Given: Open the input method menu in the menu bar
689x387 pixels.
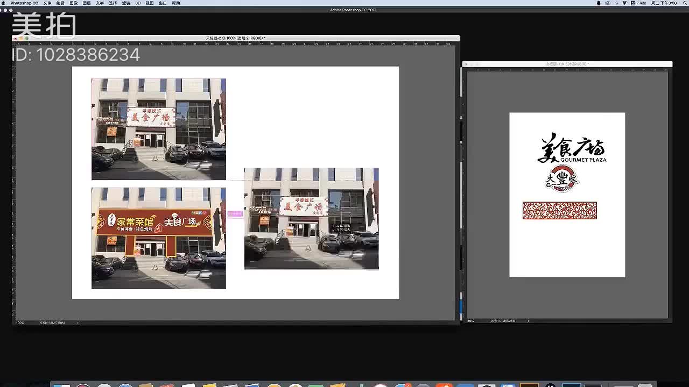Looking at the screenshot, I should pyautogui.click(x=639, y=3).
